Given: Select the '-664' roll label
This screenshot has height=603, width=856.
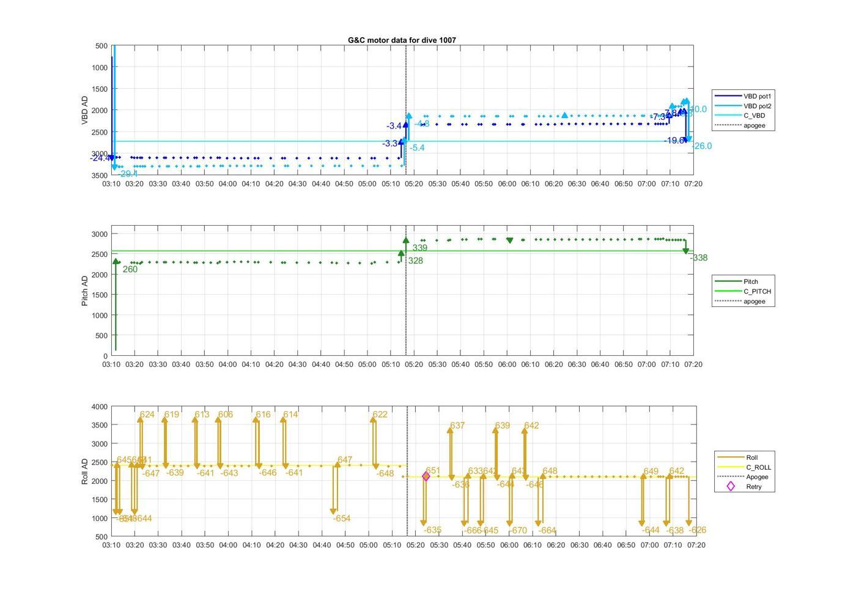Looking at the screenshot, I should click(547, 531).
